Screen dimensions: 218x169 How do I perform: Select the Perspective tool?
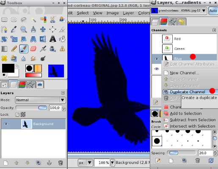[x=33, y=39]
